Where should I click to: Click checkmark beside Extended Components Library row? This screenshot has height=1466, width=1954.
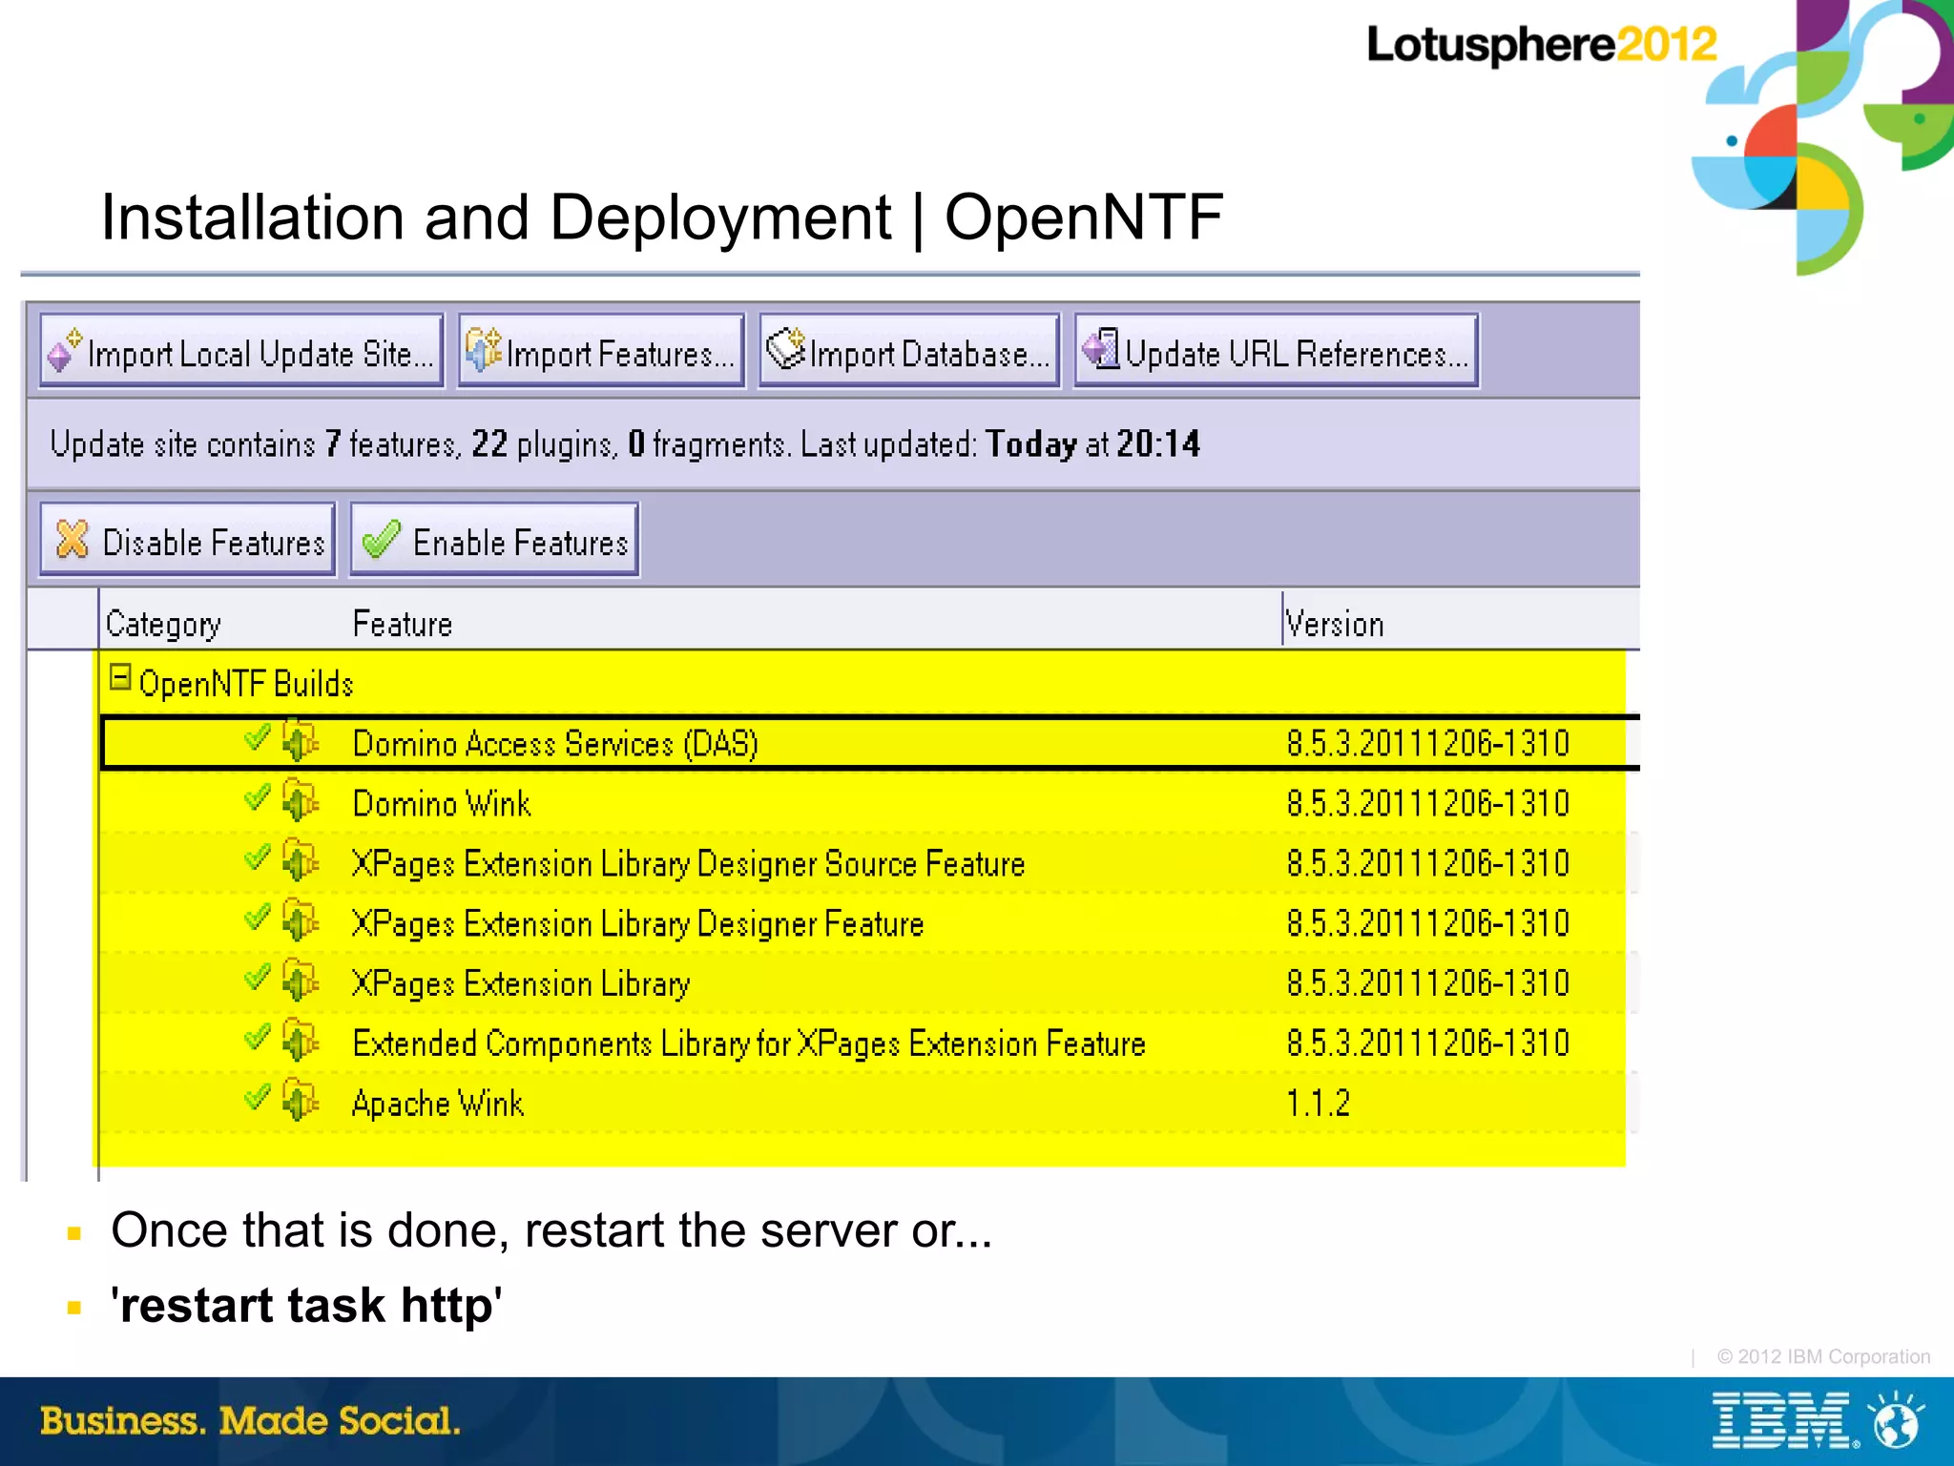tap(258, 1038)
